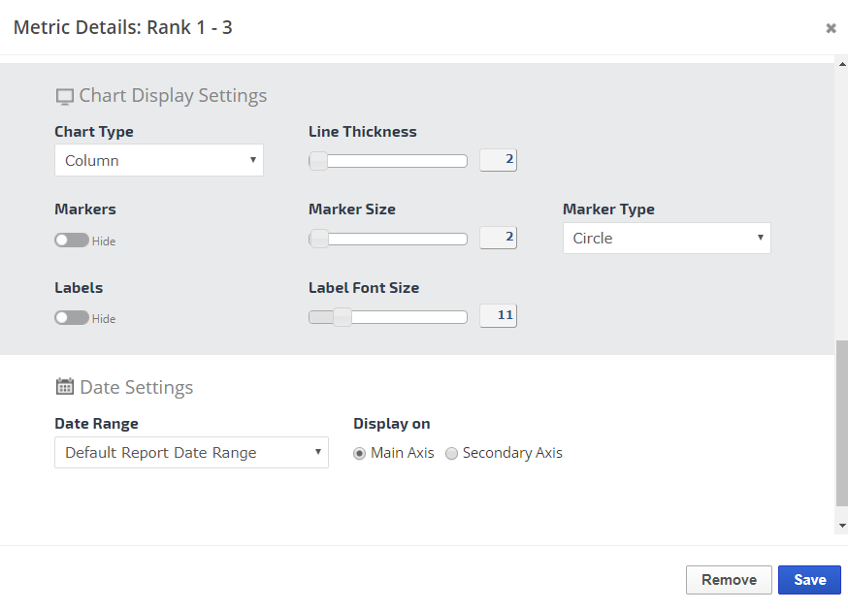Screen dimensions: 848x611
Task: Click the Label Font Size slider handle
Action: click(x=342, y=316)
